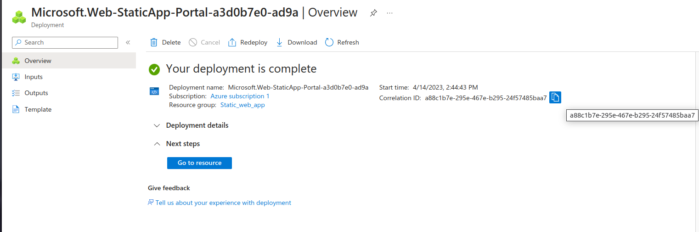Screen dimensions: 699x232
Task: Focus the sidebar Search input field
Action: (x=65, y=42)
